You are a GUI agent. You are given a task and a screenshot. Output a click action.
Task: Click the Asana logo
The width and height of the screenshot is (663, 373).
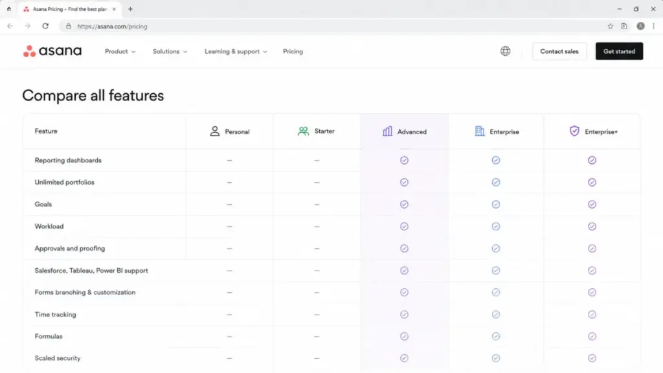(52, 51)
